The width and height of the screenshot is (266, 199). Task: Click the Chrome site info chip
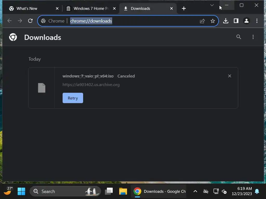click(x=53, y=21)
